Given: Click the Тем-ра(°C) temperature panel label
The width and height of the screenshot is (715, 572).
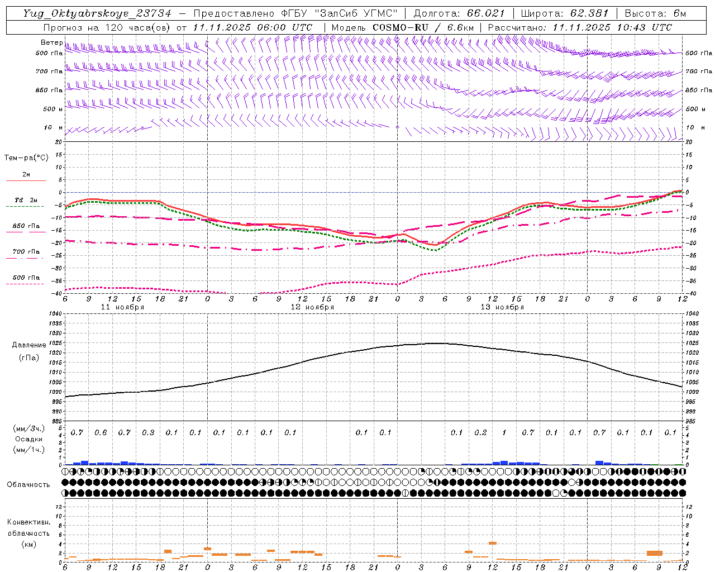Looking at the screenshot, I should [26, 158].
